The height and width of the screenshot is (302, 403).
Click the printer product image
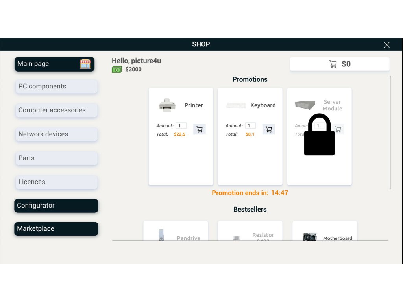tap(167, 105)
